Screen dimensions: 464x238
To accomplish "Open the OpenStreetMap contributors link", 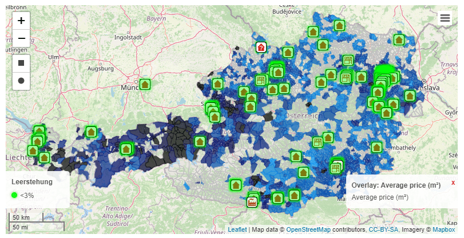I will [308, 229].
